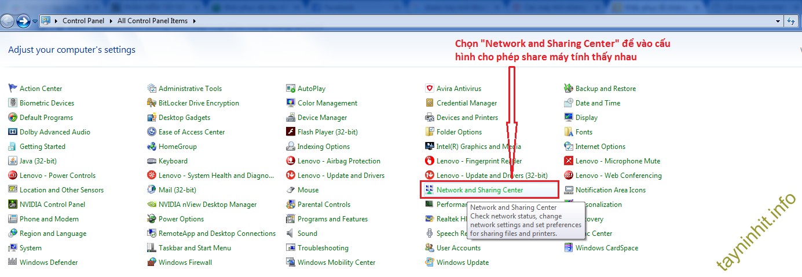Click the Lenovo - Microphone Mute icon

(569, 161)
